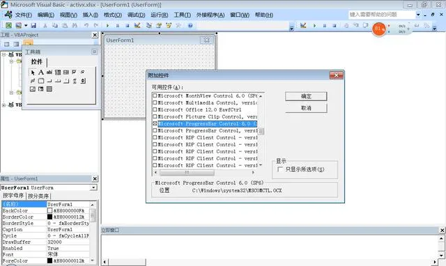Screen dimensions: 446x266
Task: Open the 工具 menu
Action: point(183,15)
